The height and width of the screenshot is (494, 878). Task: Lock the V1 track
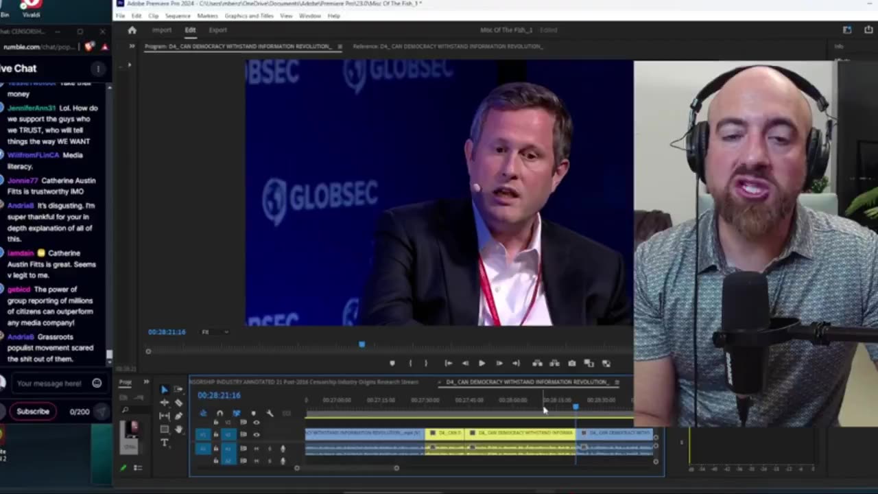[216, 434]
